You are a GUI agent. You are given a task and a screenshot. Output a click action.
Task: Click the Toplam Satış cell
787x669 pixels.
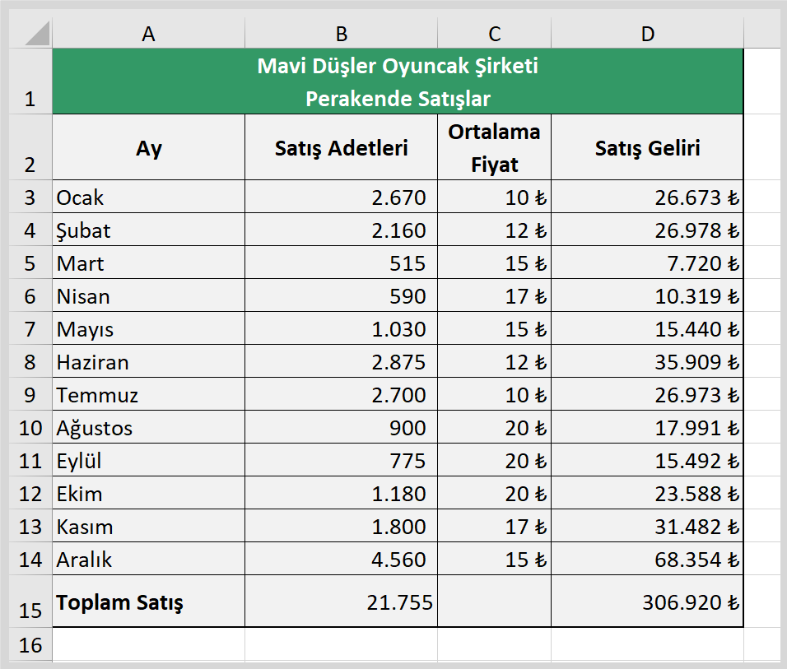[148, 602]
